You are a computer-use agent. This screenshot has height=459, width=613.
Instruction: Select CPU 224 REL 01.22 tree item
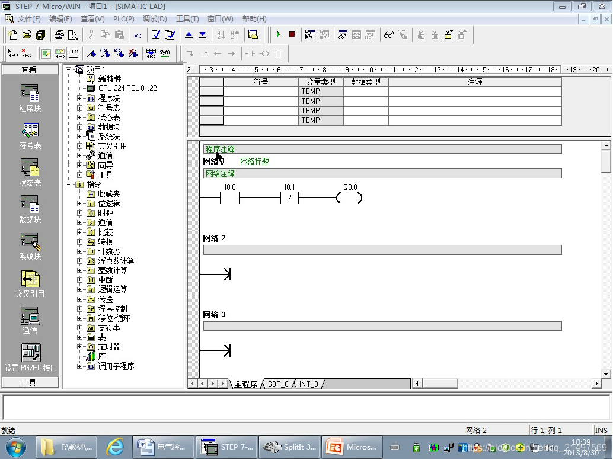tap(127, 88)
